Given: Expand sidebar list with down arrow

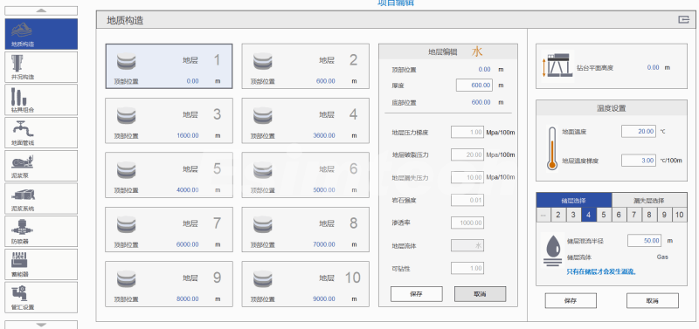Looking at the screenshot, I should pyautogui.click(x=41, y=325).
